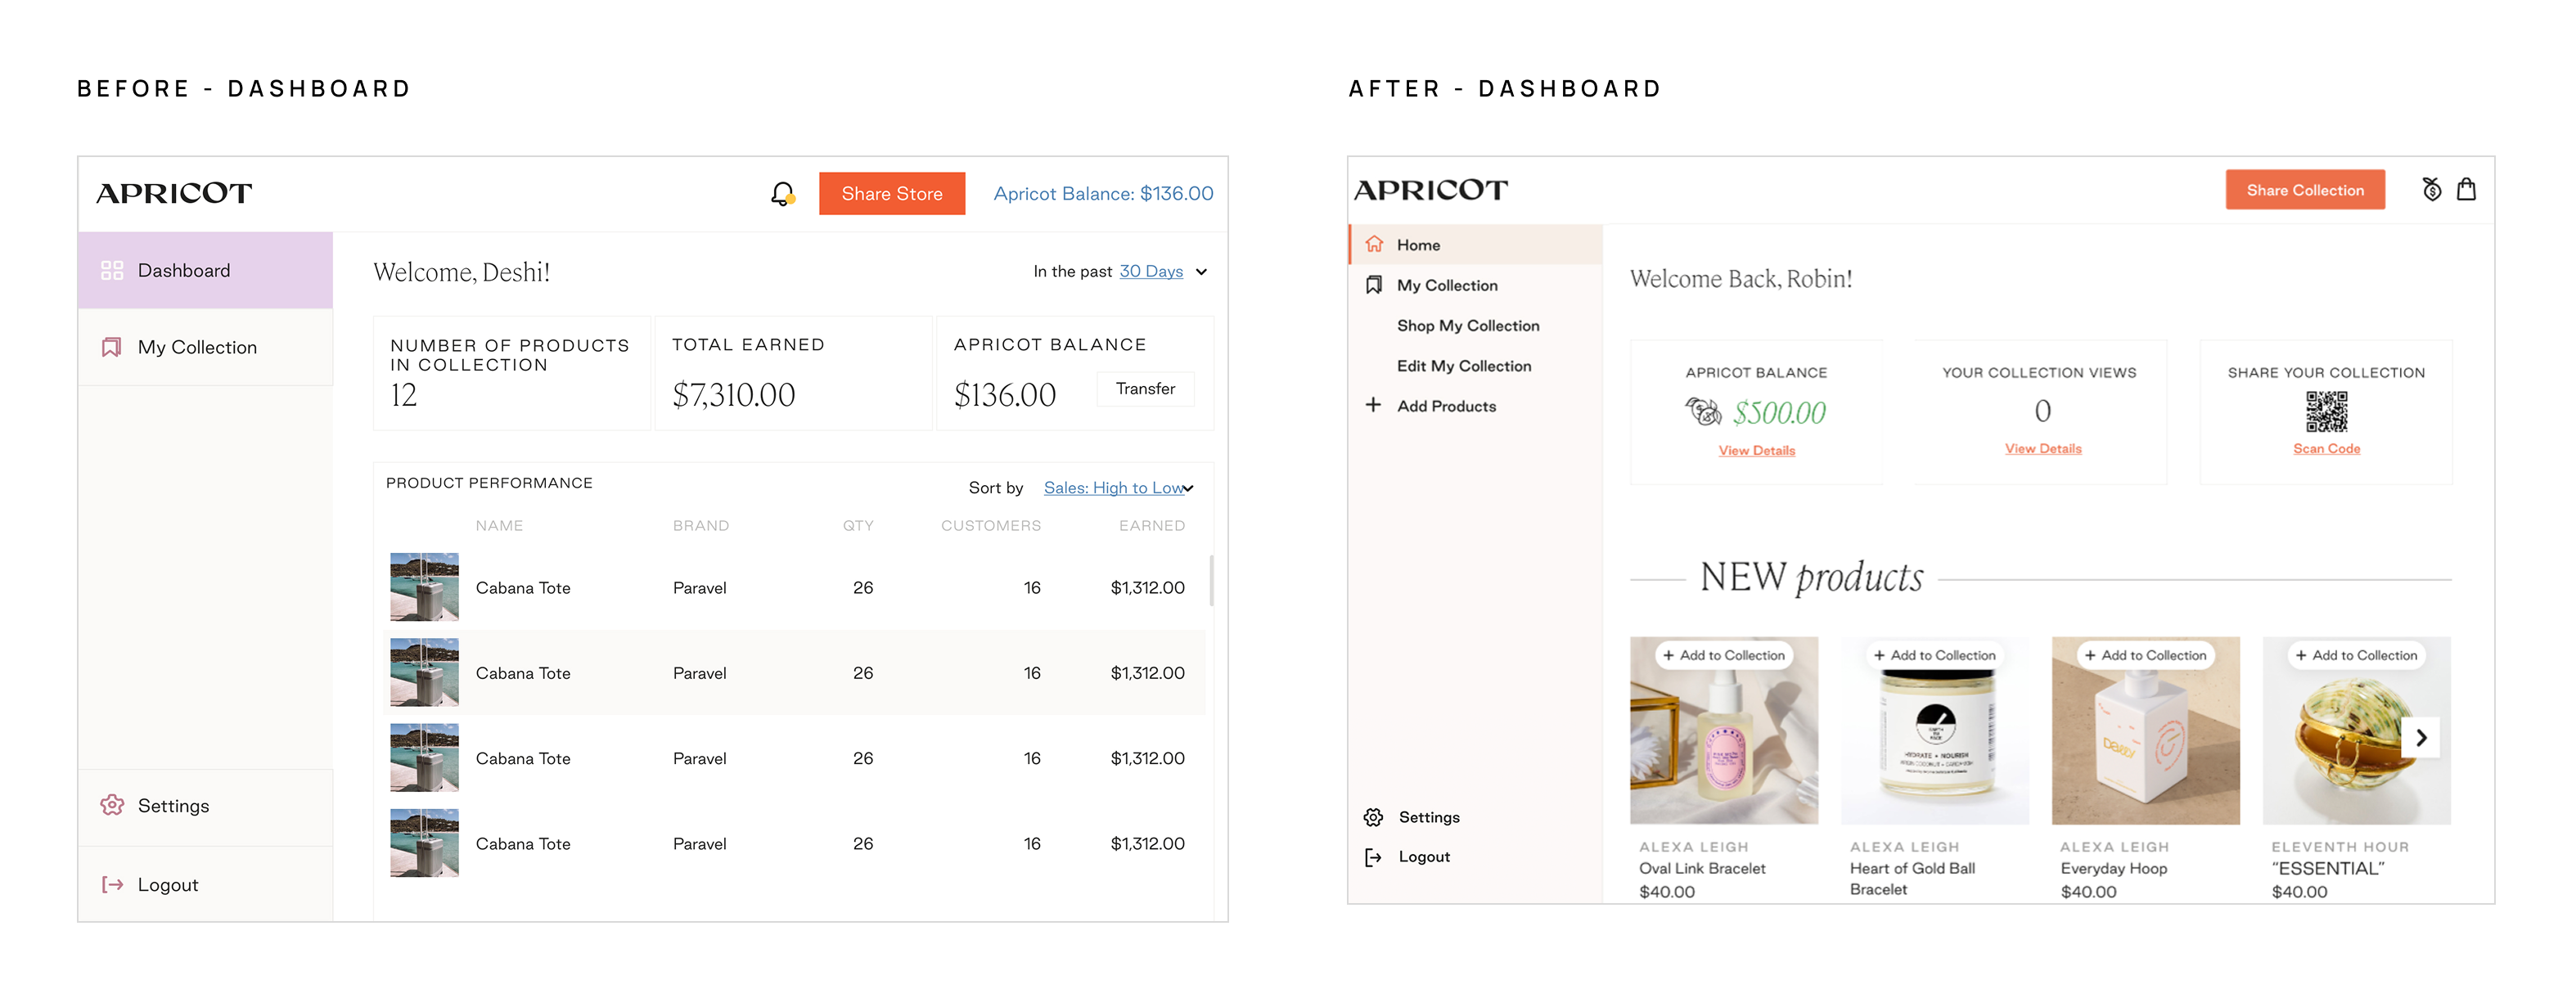Click the Home house icon in sidebar
2576x998 pixels.
[x=1375, y=244]
